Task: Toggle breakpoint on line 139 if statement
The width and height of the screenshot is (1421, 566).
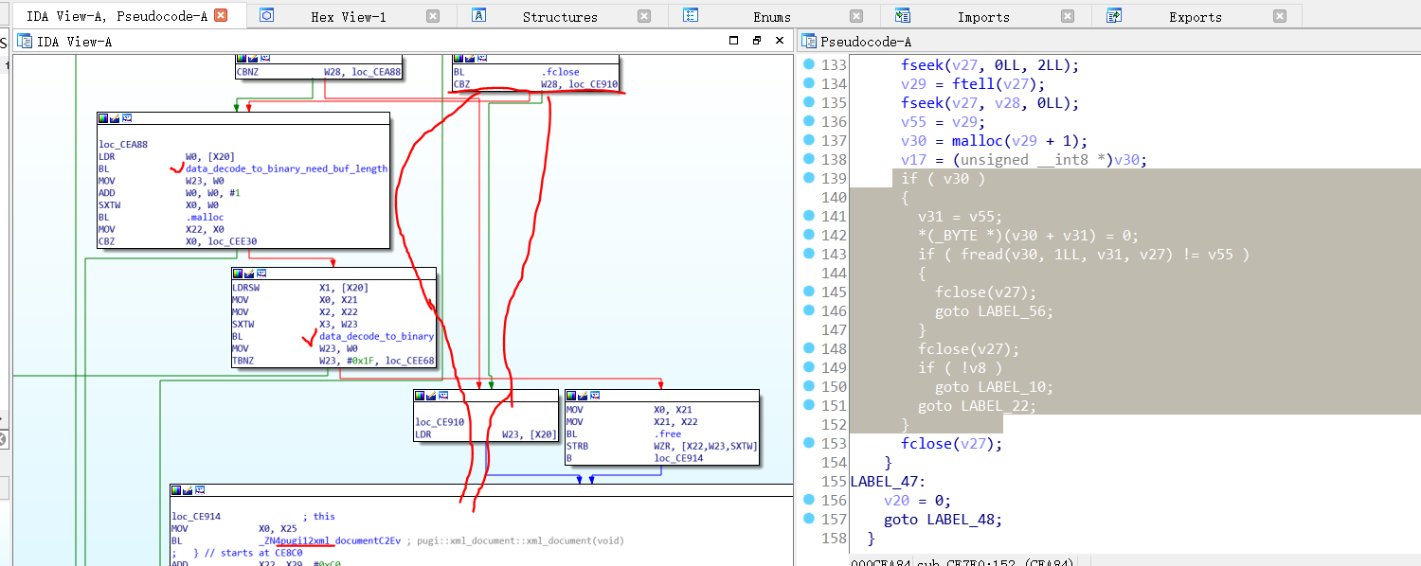Action: [809, 178]
